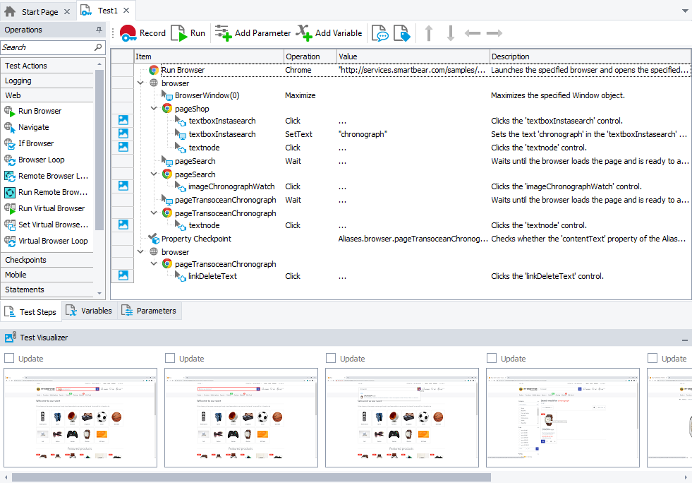The height and width of the screenshot is (483, 692).
Task: Click the speech bubble comment icon
Action: (380, 33)
